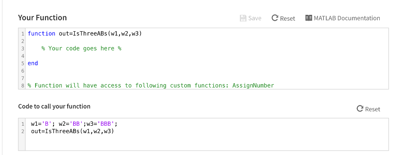Click empty line 4 in function editor

[207, 56]
